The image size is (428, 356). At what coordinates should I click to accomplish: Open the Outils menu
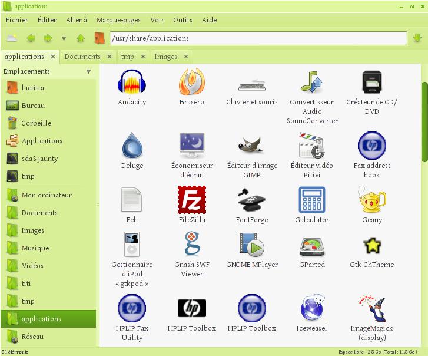pyautogui.click(x=183, y=19)
